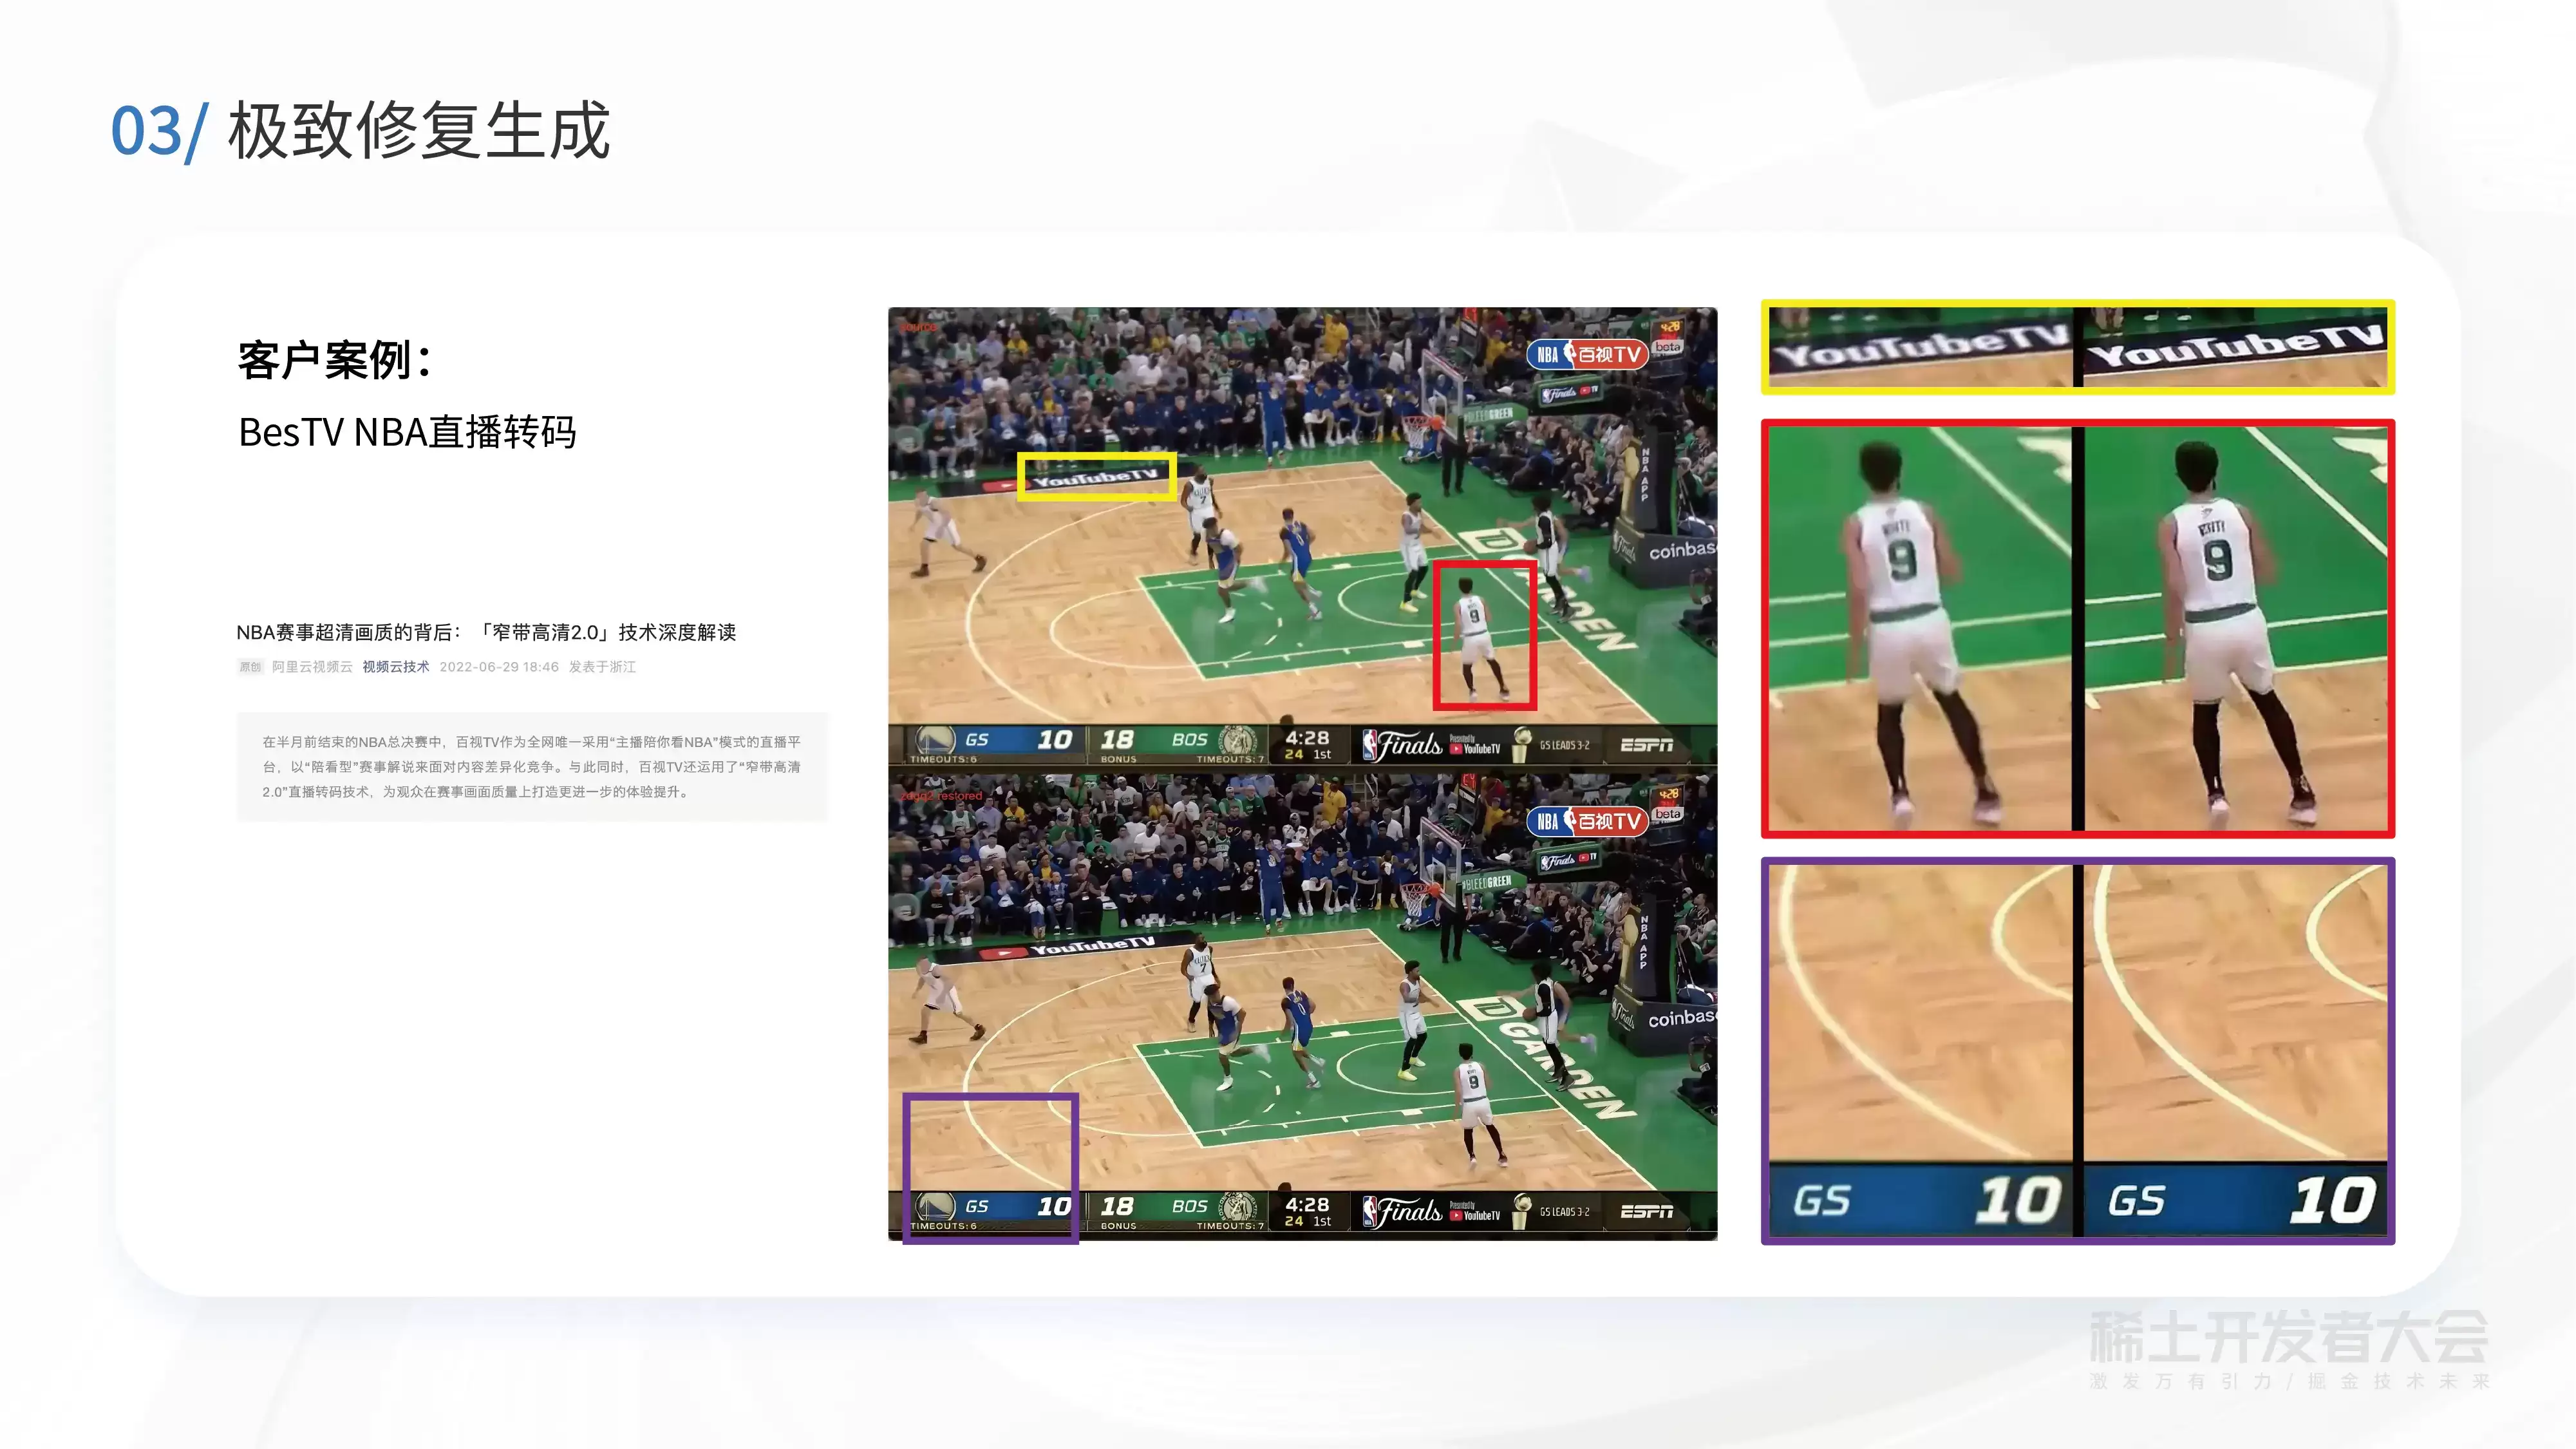Click the 4:28 game clock on the upper scoreboard

1307,738
